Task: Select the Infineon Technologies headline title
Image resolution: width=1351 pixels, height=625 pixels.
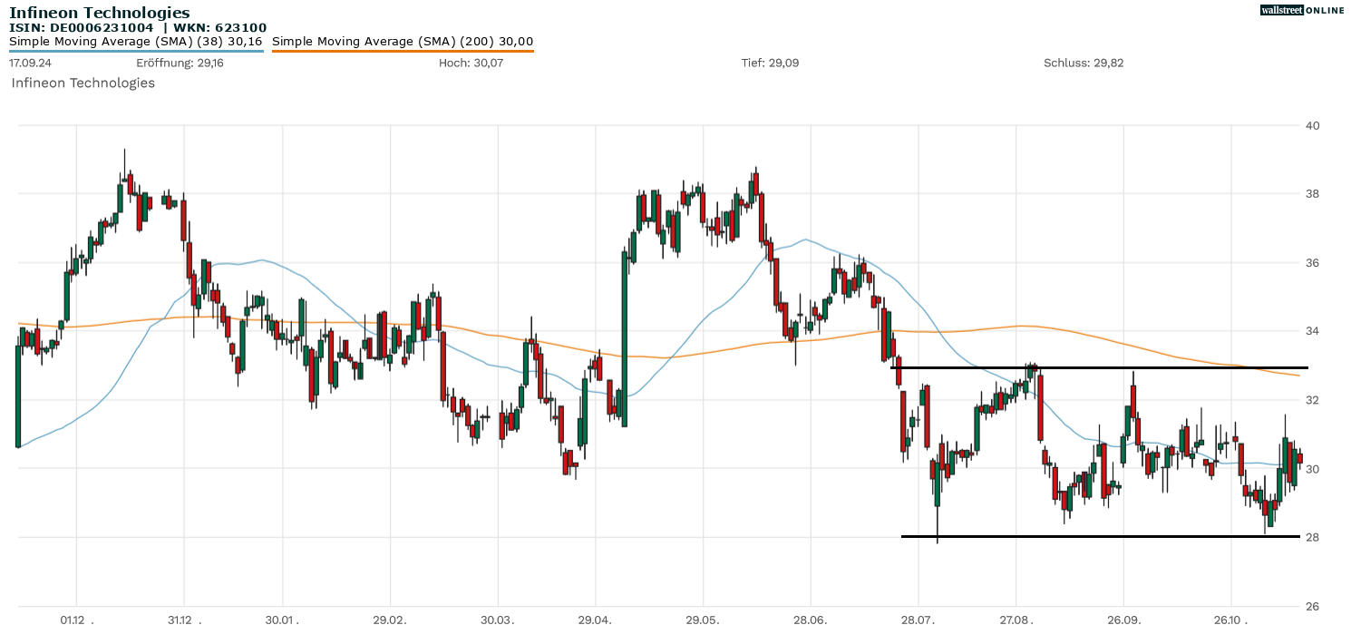Action: tap(100, 13)
